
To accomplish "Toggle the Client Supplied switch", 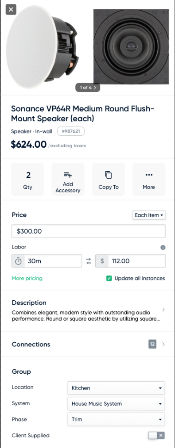I will [156, 436].
